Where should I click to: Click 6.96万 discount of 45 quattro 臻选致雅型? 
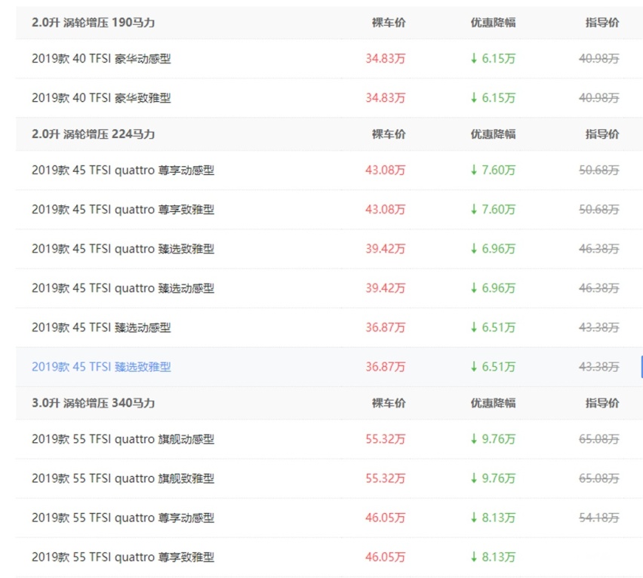point(493,249)
